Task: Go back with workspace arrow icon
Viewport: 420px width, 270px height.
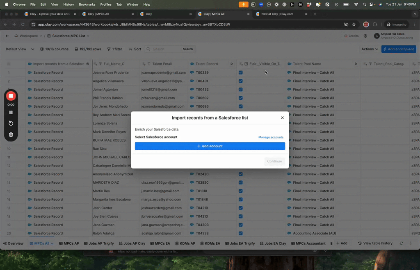Action: (x=7, y=36)
